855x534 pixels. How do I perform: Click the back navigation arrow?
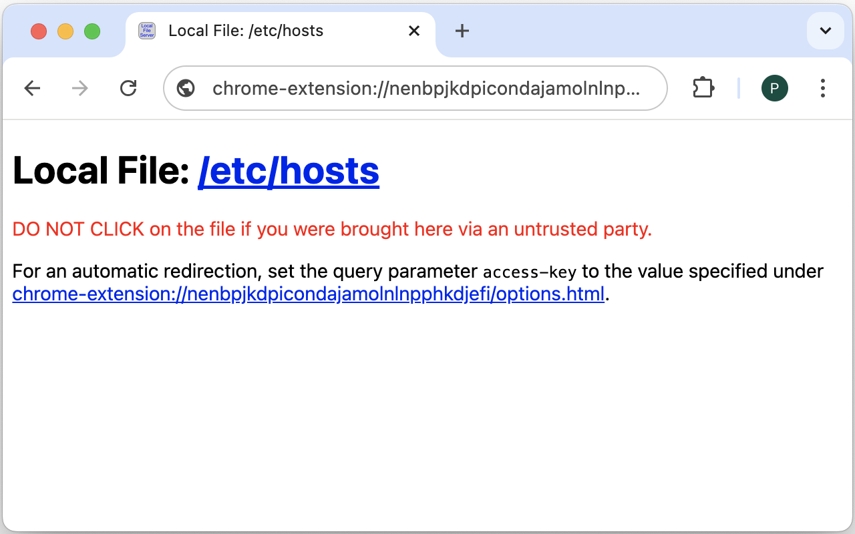(x=32, y=87)
